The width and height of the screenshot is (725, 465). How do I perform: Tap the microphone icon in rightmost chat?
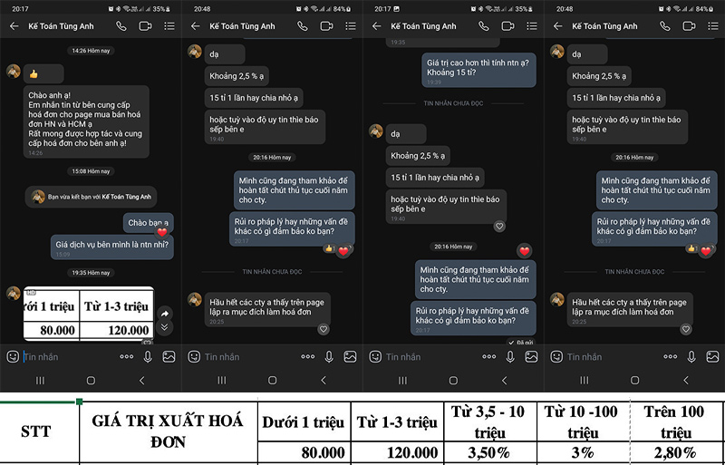tap(691, 357)
